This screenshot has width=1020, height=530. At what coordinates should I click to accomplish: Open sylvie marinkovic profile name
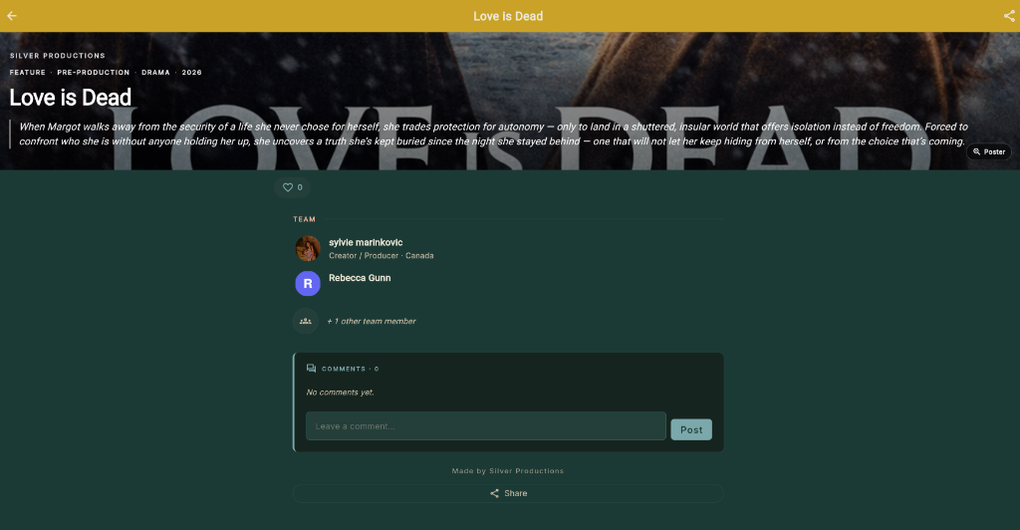[x=366, y=242]
